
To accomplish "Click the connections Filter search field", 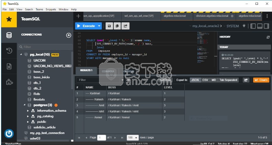I will 45,47.
